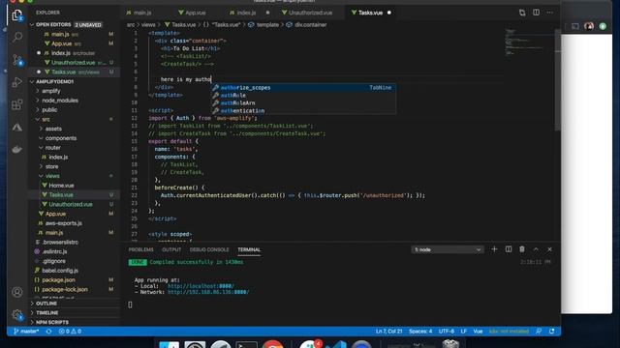620x348 pixels.
Task: Open Source Control view in activity bar
Action: pyautogui.click(x=17, y=60)
